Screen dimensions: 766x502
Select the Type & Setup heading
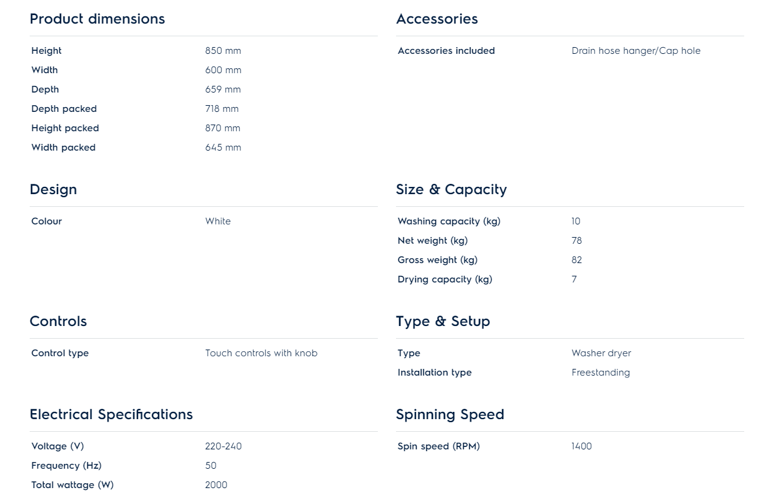[x=443, y=321]
